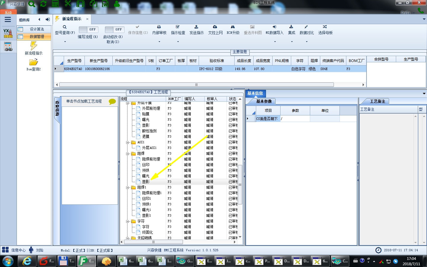The image size is (427, 267).
Task: Click MI数据导入 toolbar button
Action: click(275, 30)
